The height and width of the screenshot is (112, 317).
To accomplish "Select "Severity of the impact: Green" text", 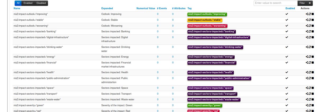I will tap(117, 105).
